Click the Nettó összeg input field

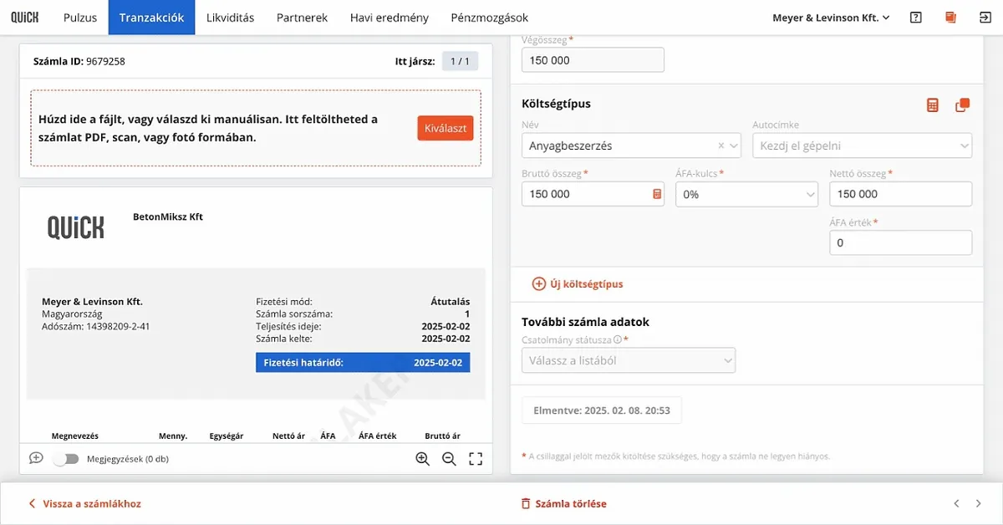coord(900,194)
